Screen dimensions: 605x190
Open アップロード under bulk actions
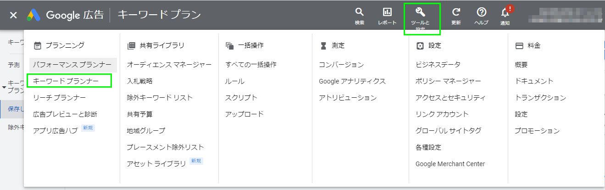tap(244, 114)
